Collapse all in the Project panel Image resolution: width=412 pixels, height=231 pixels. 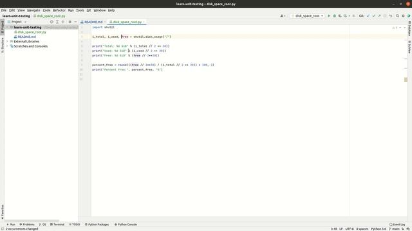[63, 22]
